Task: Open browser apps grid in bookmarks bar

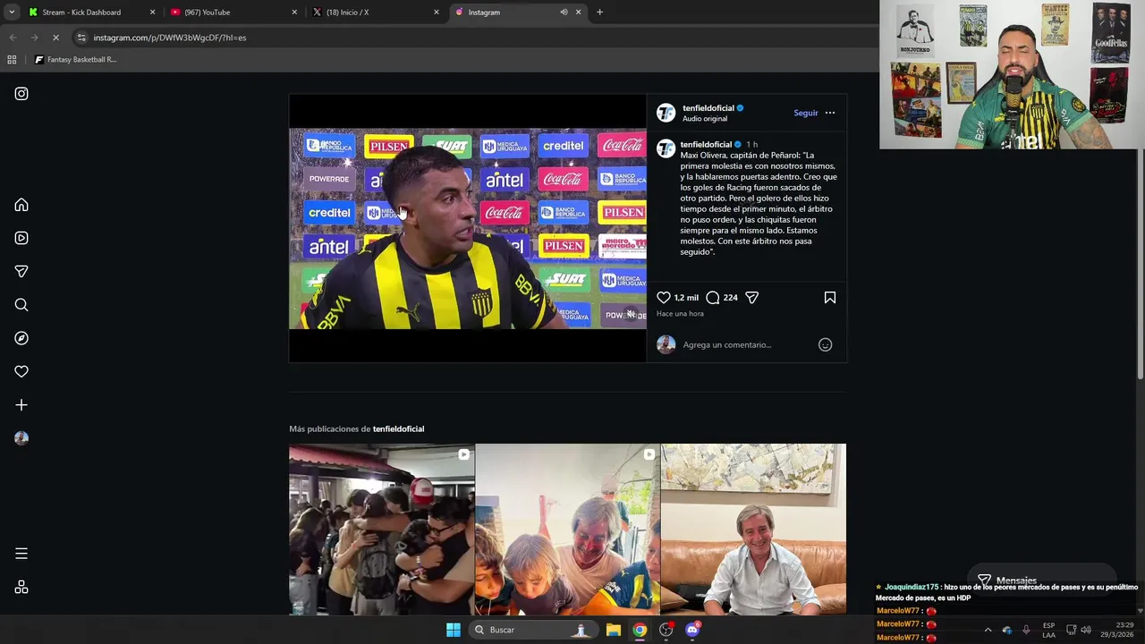Action: coord(12,60)
